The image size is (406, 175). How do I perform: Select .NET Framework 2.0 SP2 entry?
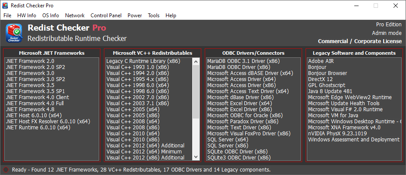[35, 67]
